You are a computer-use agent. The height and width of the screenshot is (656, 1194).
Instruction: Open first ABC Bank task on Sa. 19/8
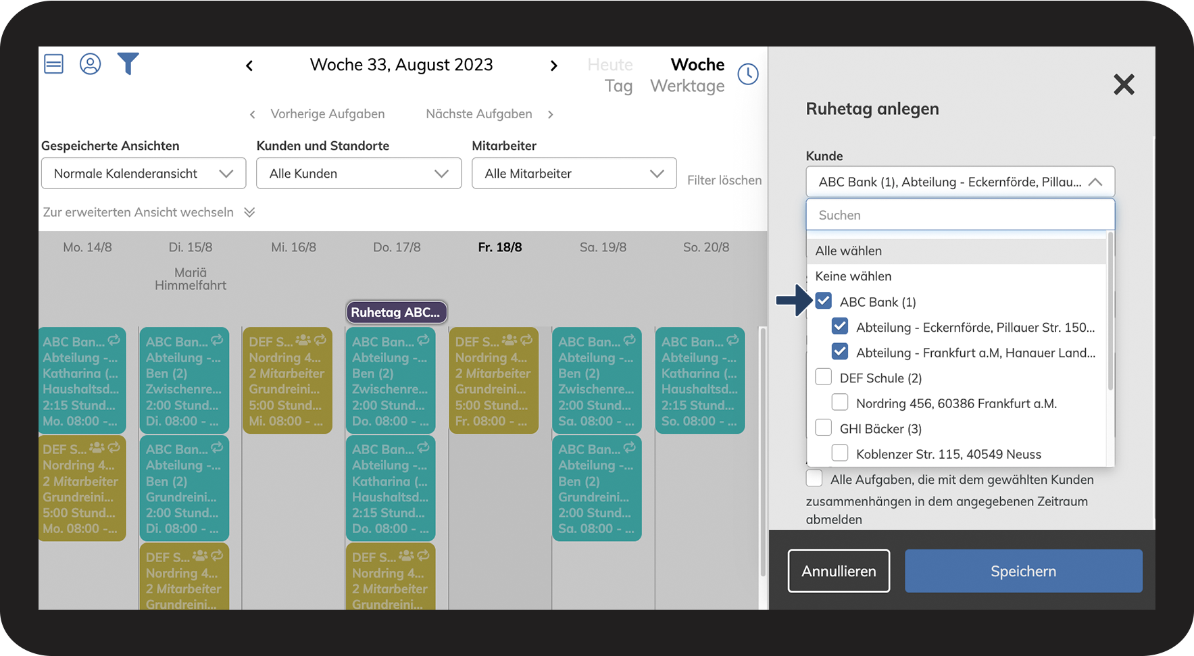tap(597, 380)
